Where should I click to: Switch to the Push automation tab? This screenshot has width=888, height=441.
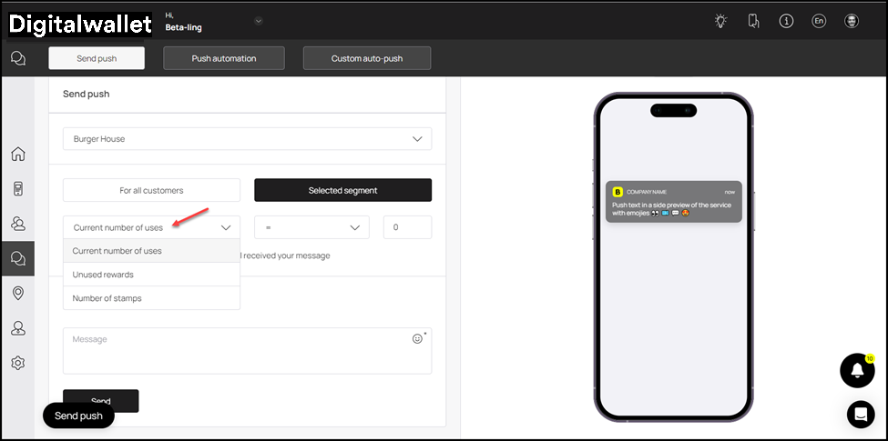[224, 58]
